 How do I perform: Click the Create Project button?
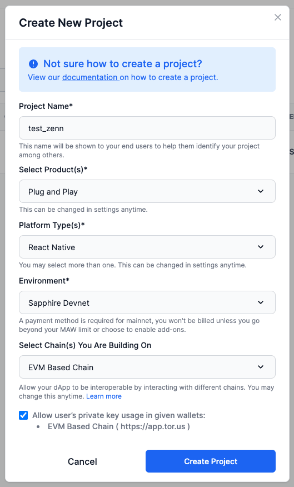point(211,461)
